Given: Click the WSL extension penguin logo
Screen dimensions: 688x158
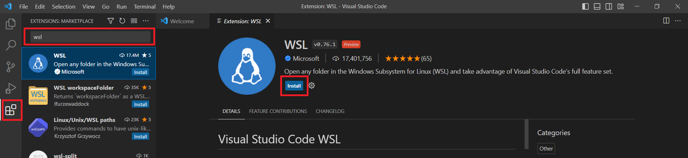Looking at the screenshot, I should point(247,66).
